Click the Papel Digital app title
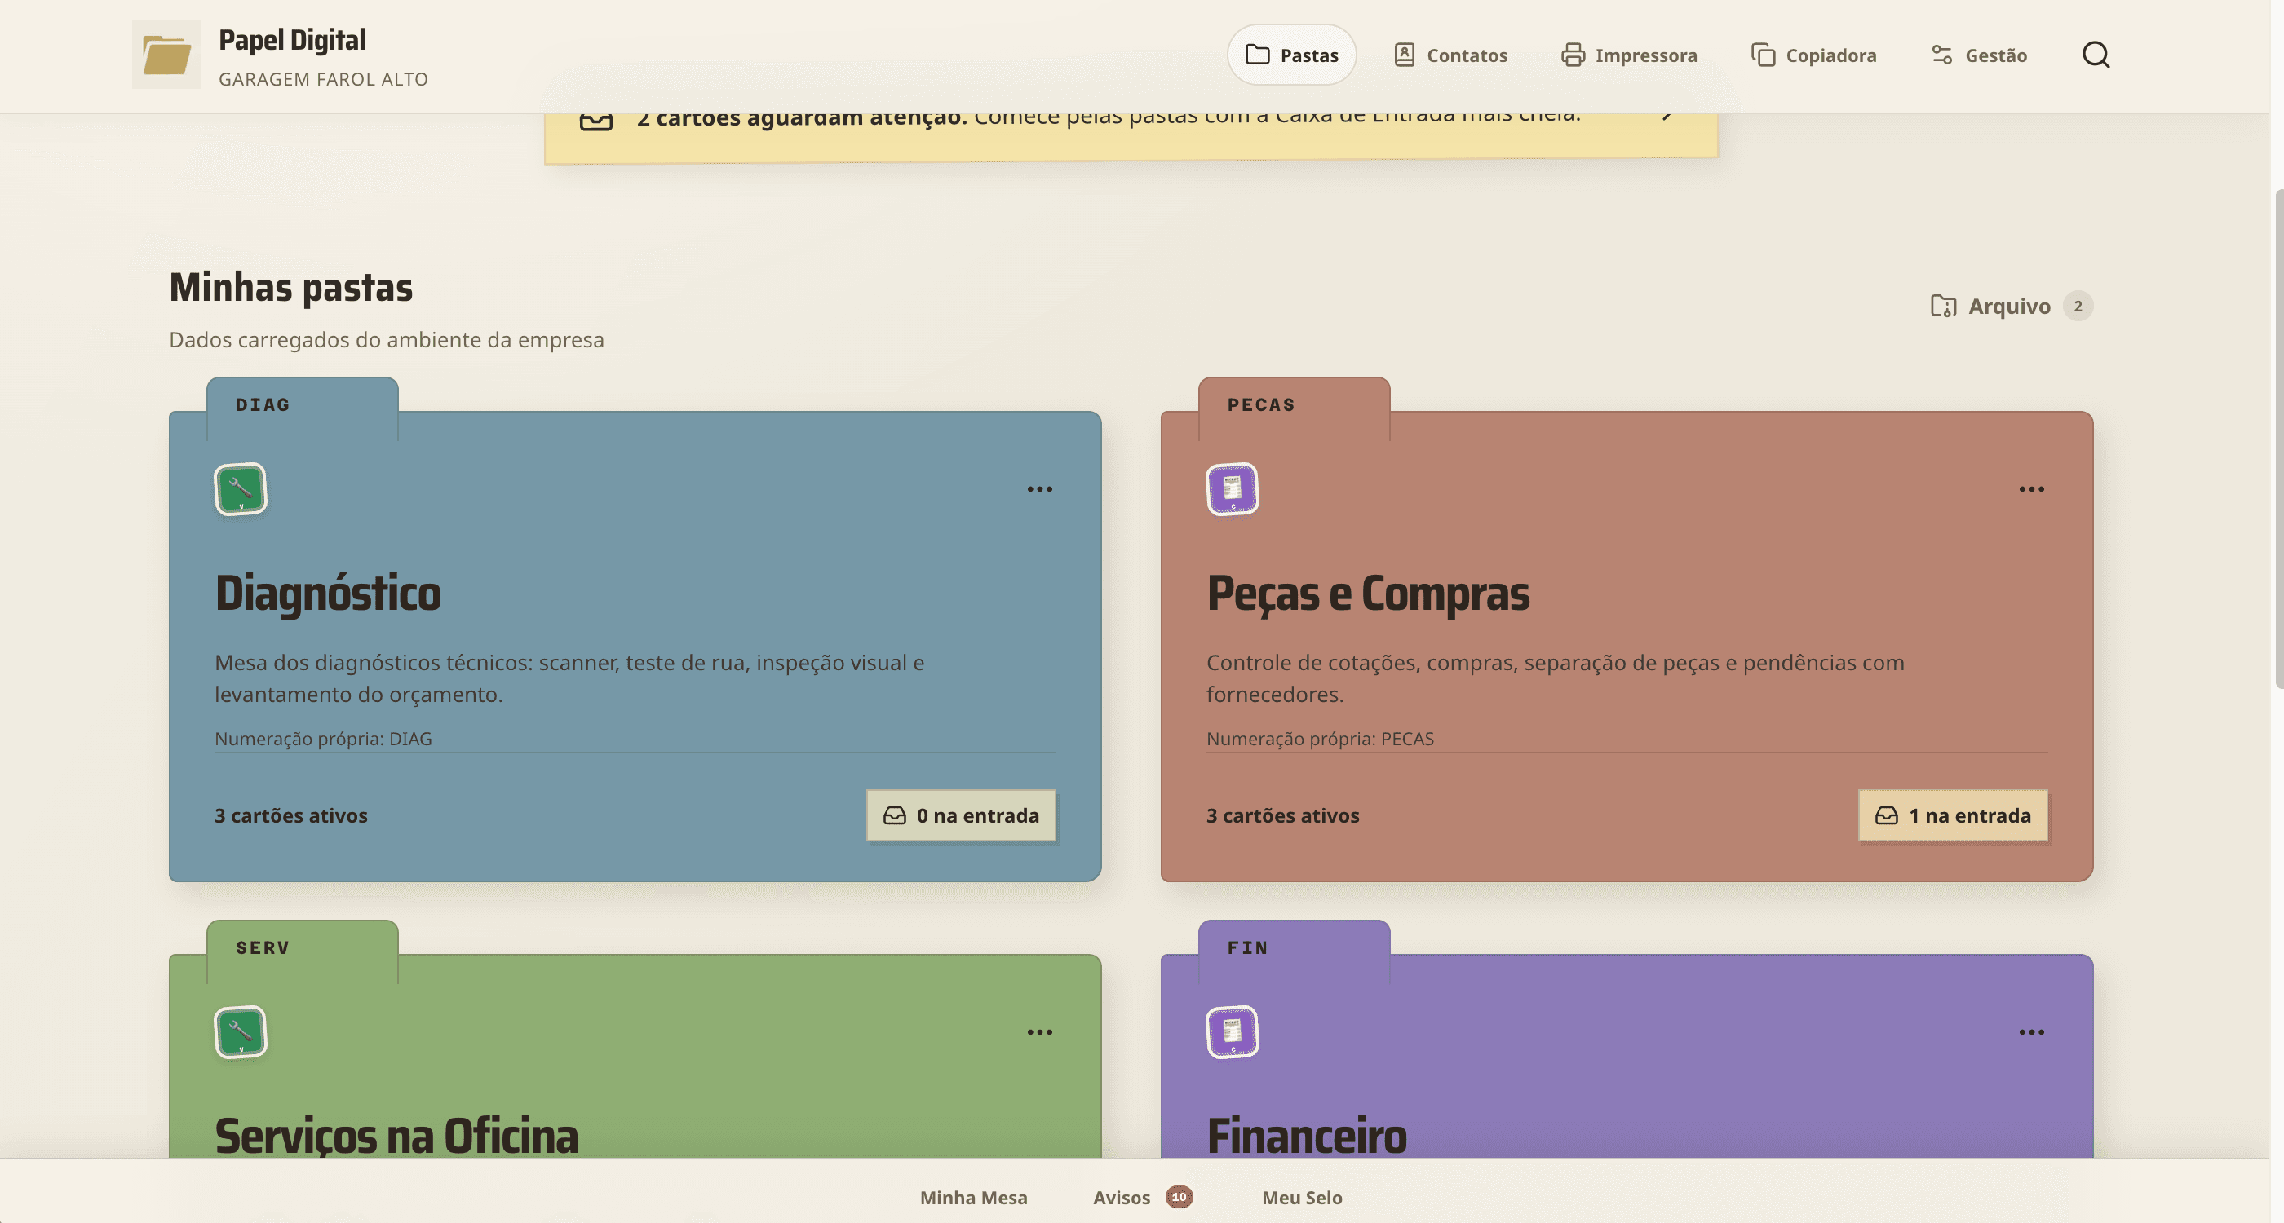The image size is (2284, 1223). (292, 40)
